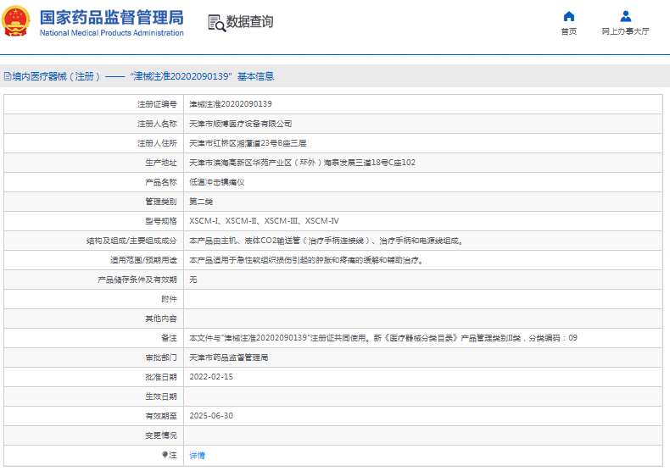670x471 pixels.
Task: Click the 网上办事大厅 label
Action: point(626,31)
